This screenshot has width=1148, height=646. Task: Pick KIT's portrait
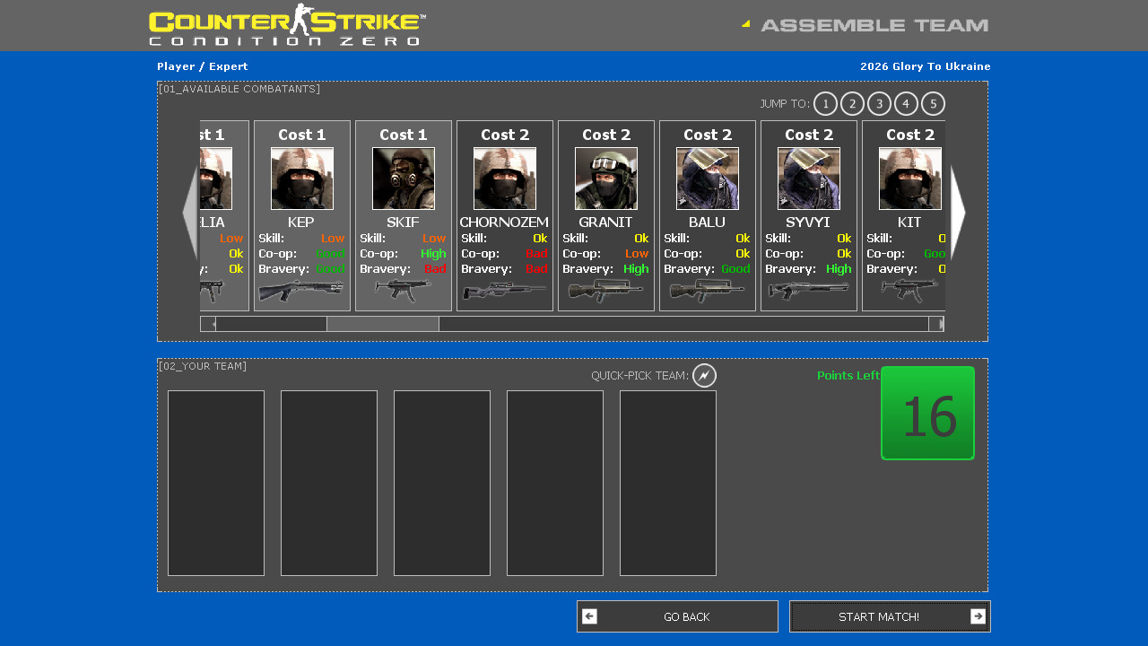(910, 179)
